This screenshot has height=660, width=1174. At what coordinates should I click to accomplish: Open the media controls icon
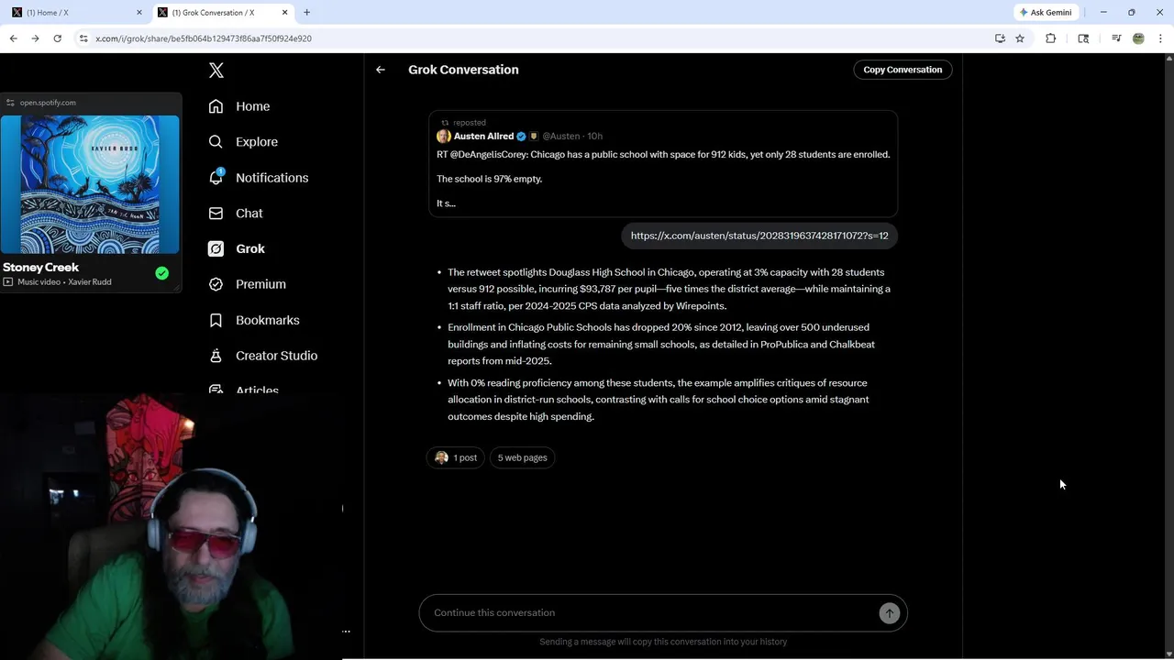point(1116,38)
